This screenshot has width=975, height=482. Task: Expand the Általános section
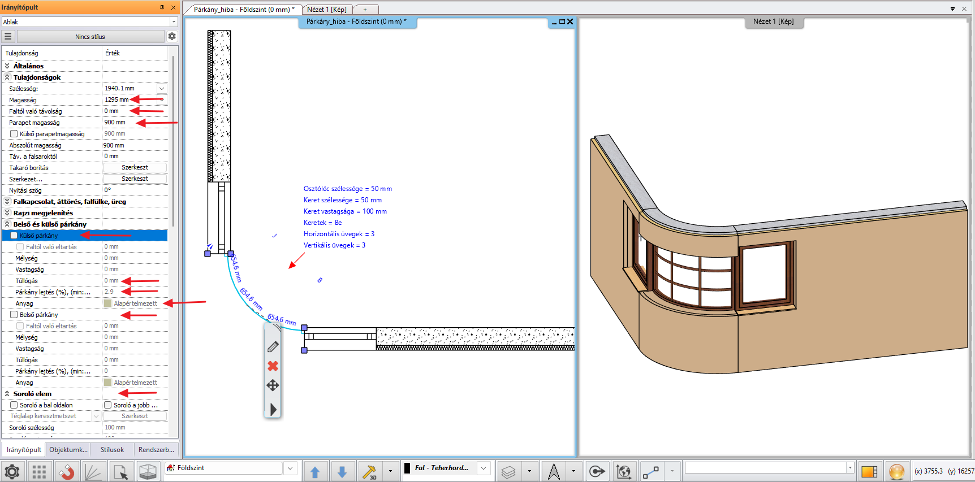pos(7,66)
